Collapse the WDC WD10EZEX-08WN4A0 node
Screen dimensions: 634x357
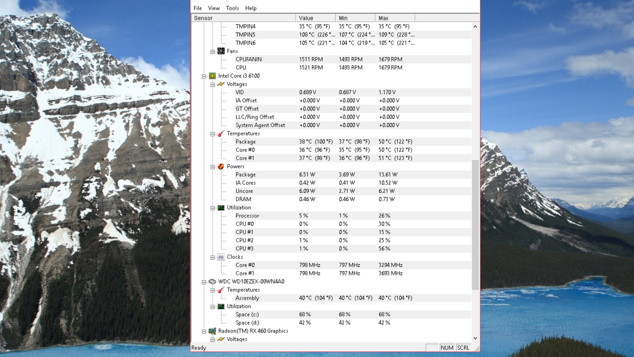pyautogui.click(x=204, y=282)
